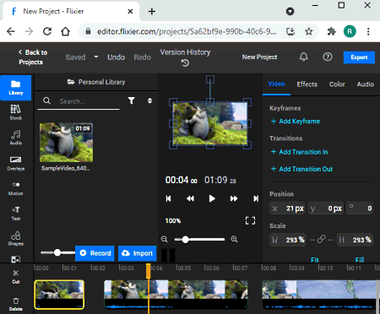Viewport: 380px width, 314px height.
Task: Click the scale width W input
Action: (x=288, y=240)
